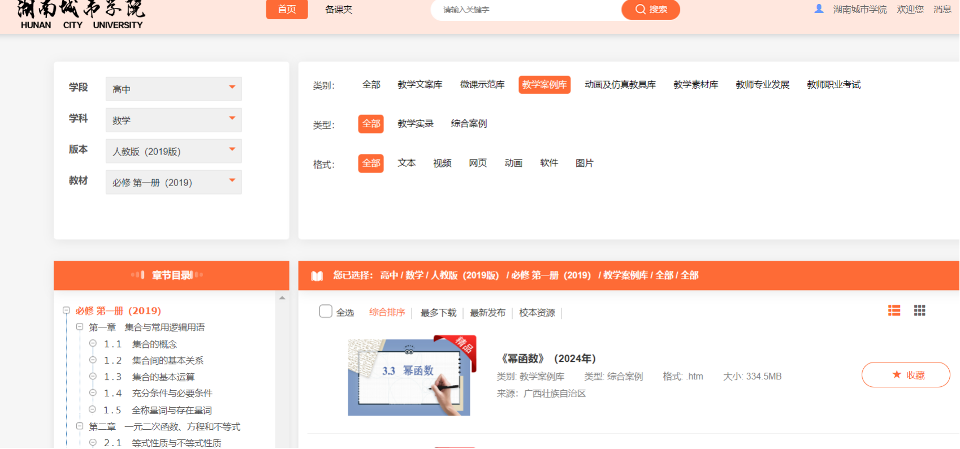
Task: Collapse the 必修 第一册 (2019) tree root
Action: point(66,310)
